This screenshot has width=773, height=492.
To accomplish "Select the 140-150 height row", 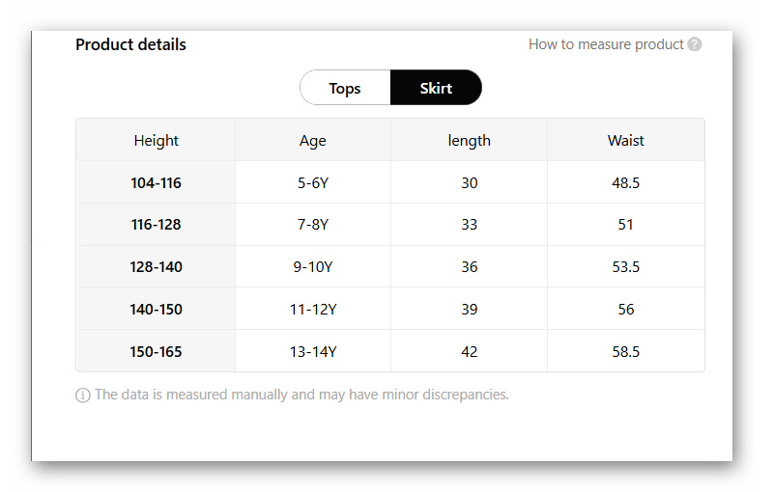I will coord(157,310).
